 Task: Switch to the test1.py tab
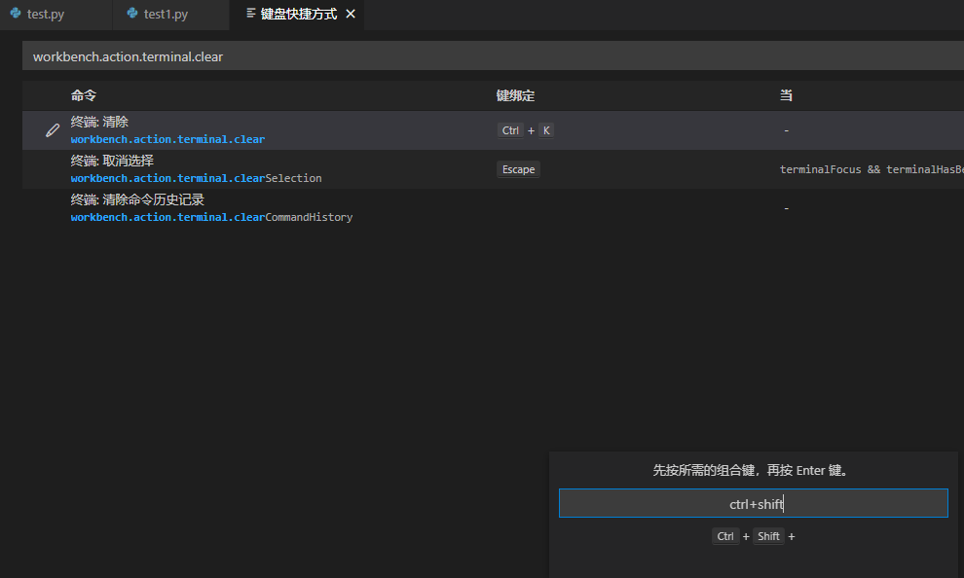click(x=161, y=15)
